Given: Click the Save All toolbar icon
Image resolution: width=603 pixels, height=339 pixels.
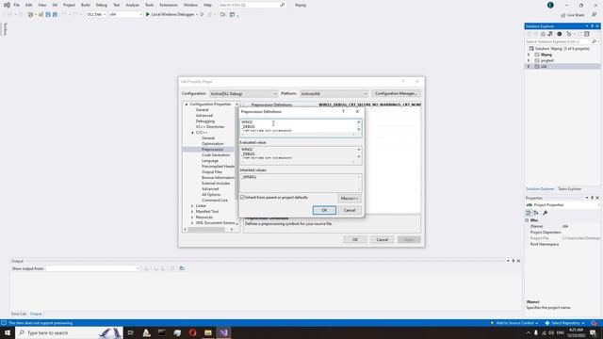Looking at the screenshot, I should point(55,15).
